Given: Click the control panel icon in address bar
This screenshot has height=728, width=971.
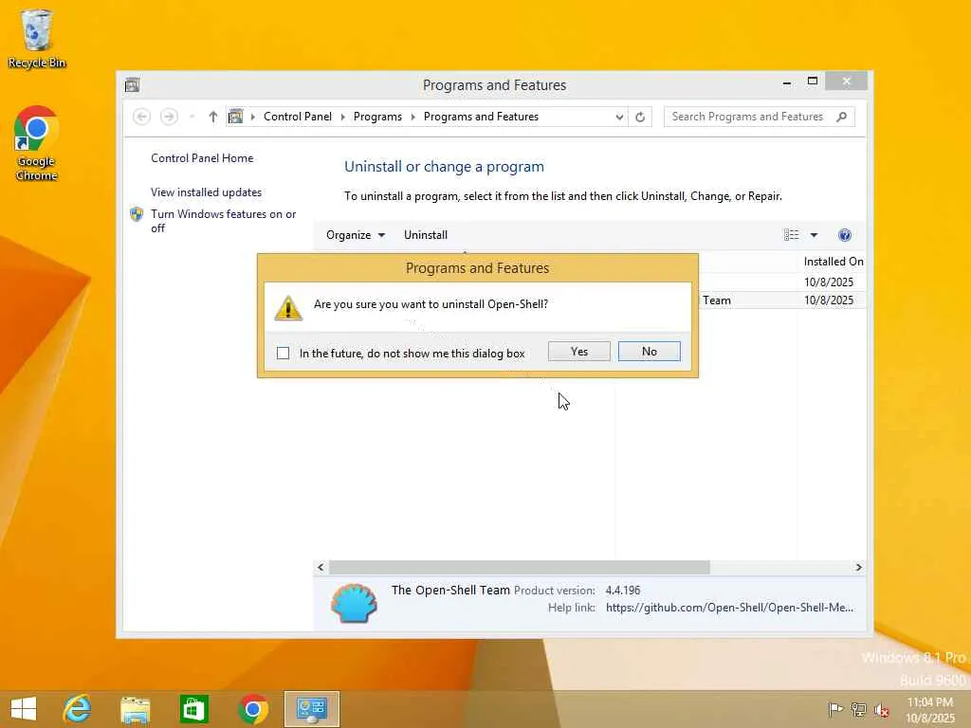Looking at the screenshot, I should [236, 117].
